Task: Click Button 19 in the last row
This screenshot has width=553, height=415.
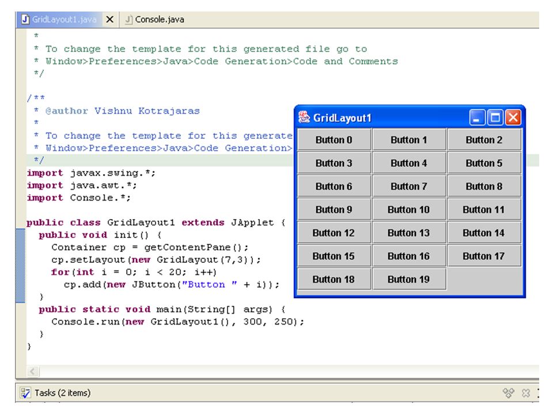Action: pyautogui.click(x=409, y=280)
